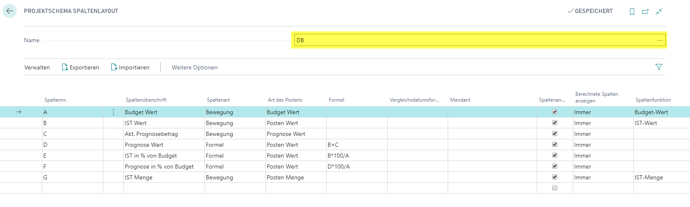Click formula cell B+C
690x207 pixels.
(x=357, y=145)
